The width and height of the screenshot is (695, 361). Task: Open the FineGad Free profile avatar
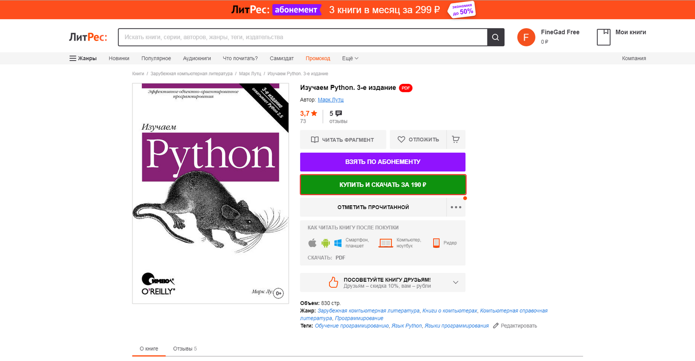pyautogui.click(x=526, y=37)
